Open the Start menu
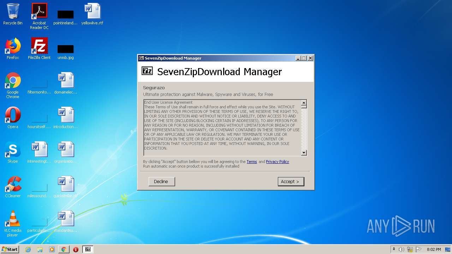This screenshot has width=452, height=254. [x=10, y=249]
